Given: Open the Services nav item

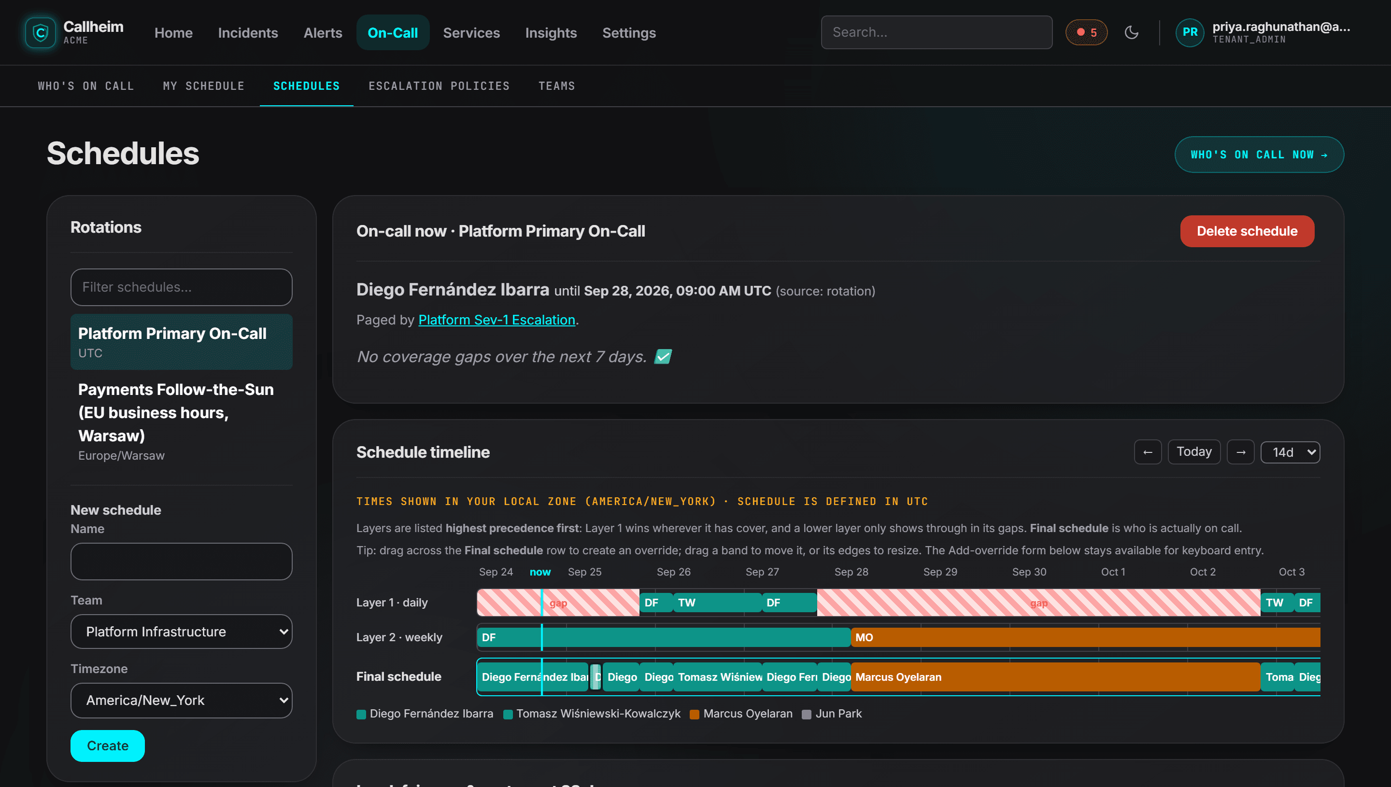Looking at the screenshot, I should click(471, 32).
